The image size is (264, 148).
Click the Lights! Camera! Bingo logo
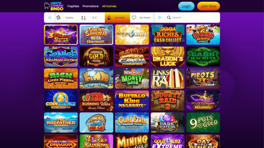coord(54,6)
